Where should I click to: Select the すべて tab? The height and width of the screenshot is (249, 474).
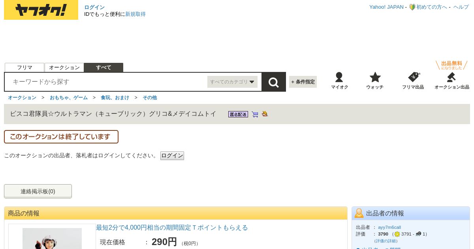pyautogui.click(x=103, y=68)
